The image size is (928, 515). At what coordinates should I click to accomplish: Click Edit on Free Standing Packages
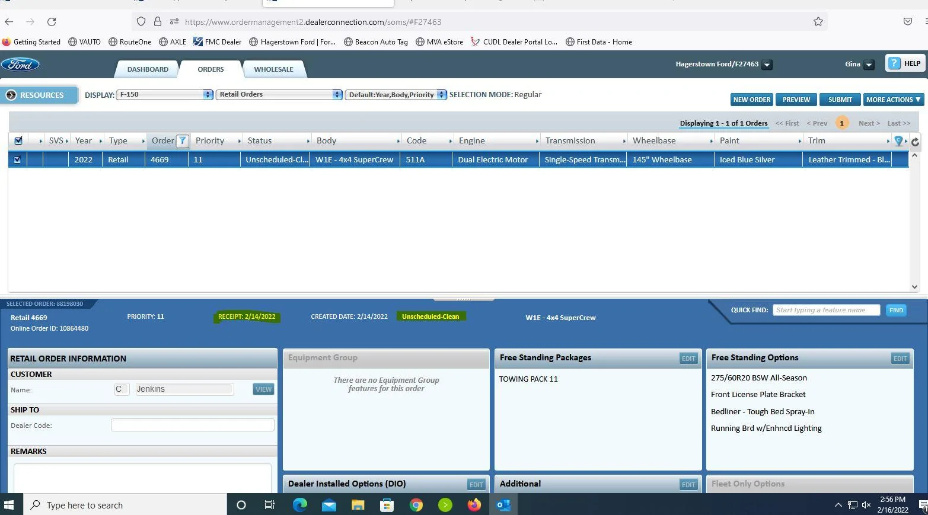pyautogui.click(x=688, y=359)
